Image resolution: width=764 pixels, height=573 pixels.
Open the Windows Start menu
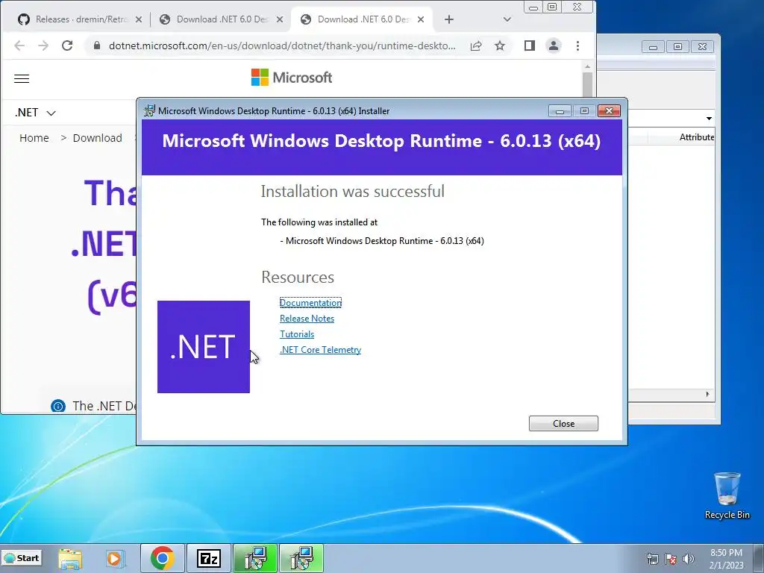click(x=22, y=558)
